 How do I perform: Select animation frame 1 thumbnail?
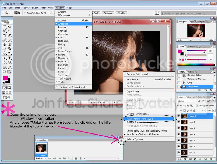point(41,148)
